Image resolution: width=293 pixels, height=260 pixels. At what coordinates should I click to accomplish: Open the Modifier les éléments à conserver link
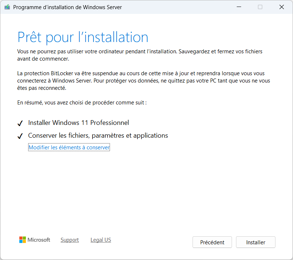[69, 148]
